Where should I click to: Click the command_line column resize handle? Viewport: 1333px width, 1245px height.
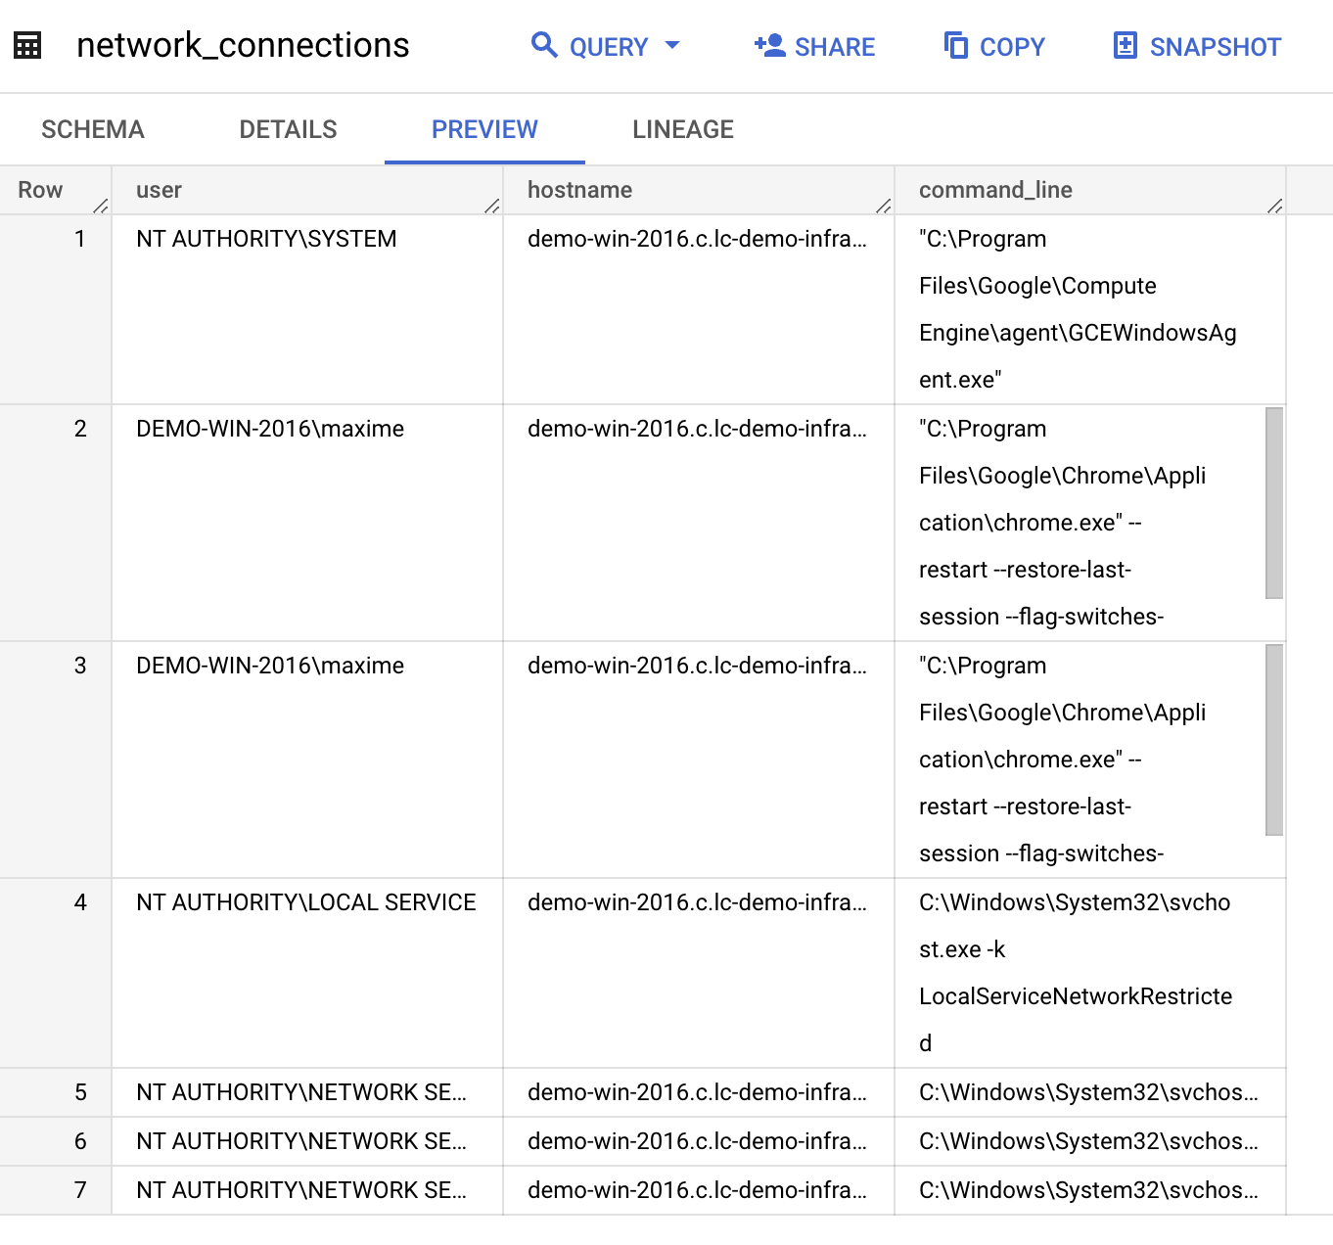(1274, 206)
